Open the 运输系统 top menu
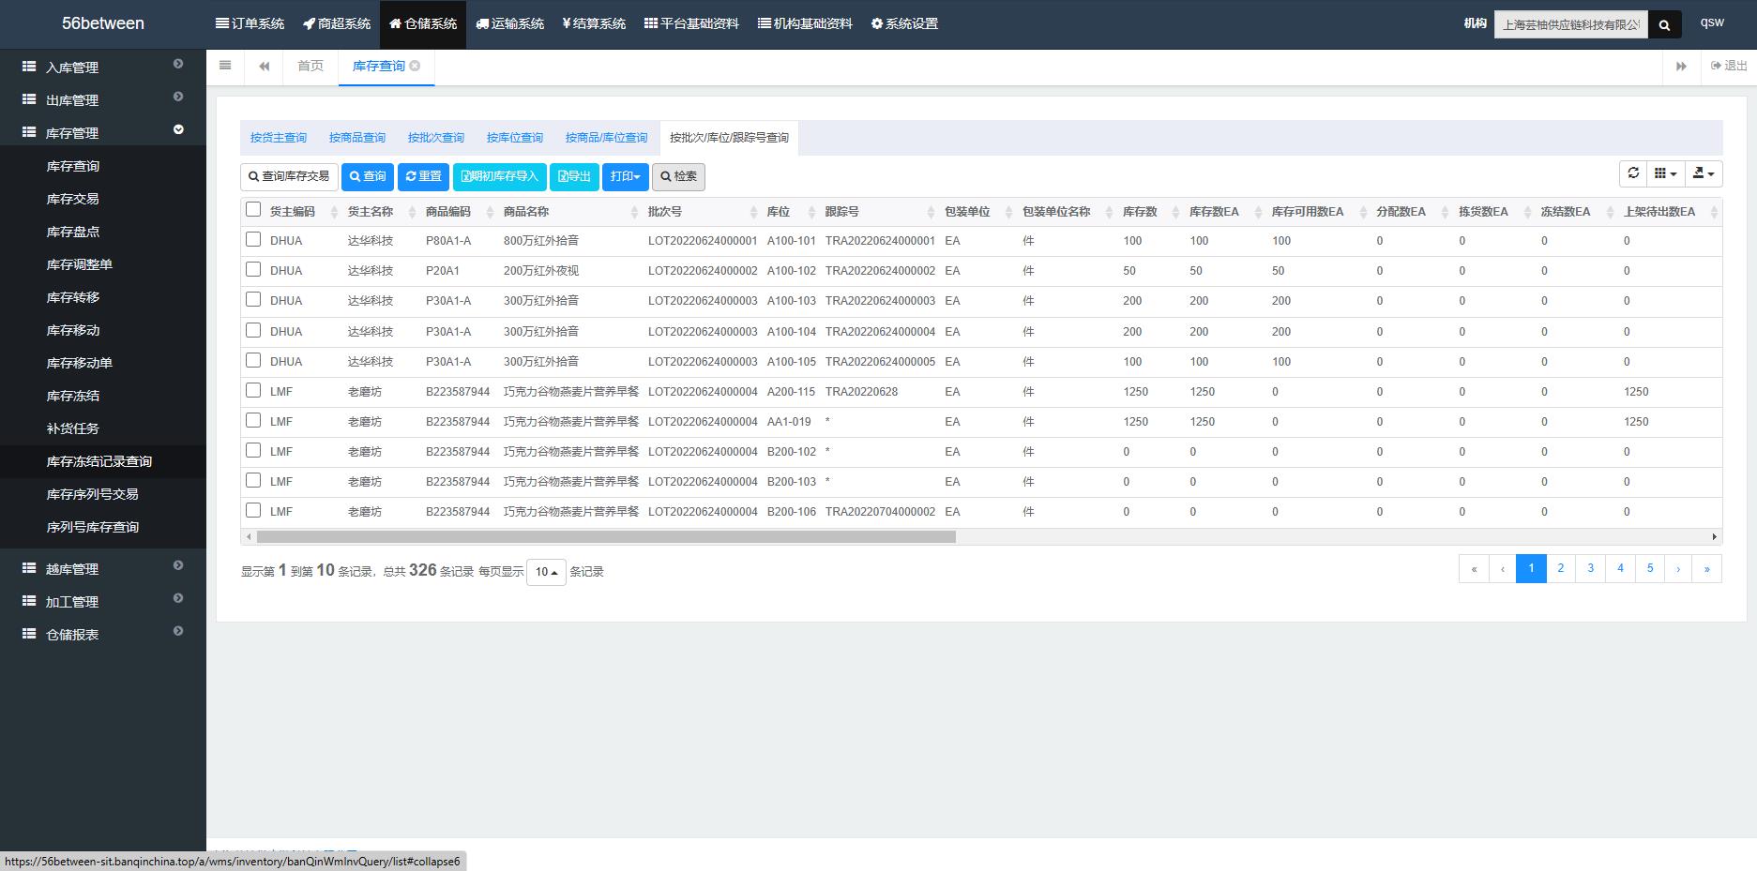This screenshot has height=871, width=1757. pos(510,23)
